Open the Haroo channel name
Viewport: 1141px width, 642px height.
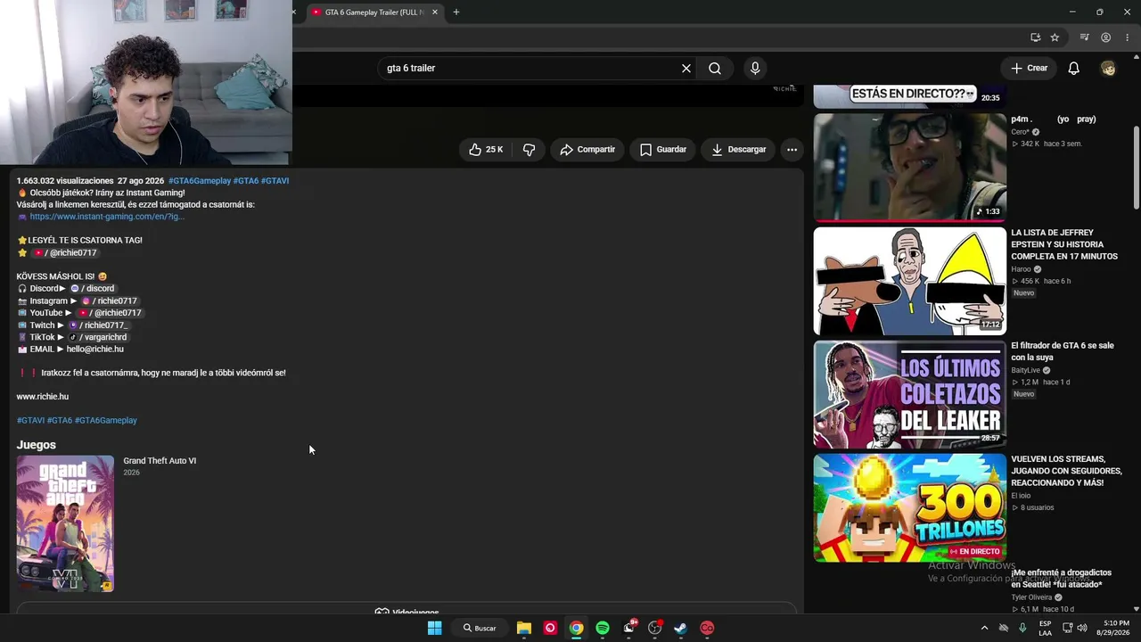[1021, 269]
